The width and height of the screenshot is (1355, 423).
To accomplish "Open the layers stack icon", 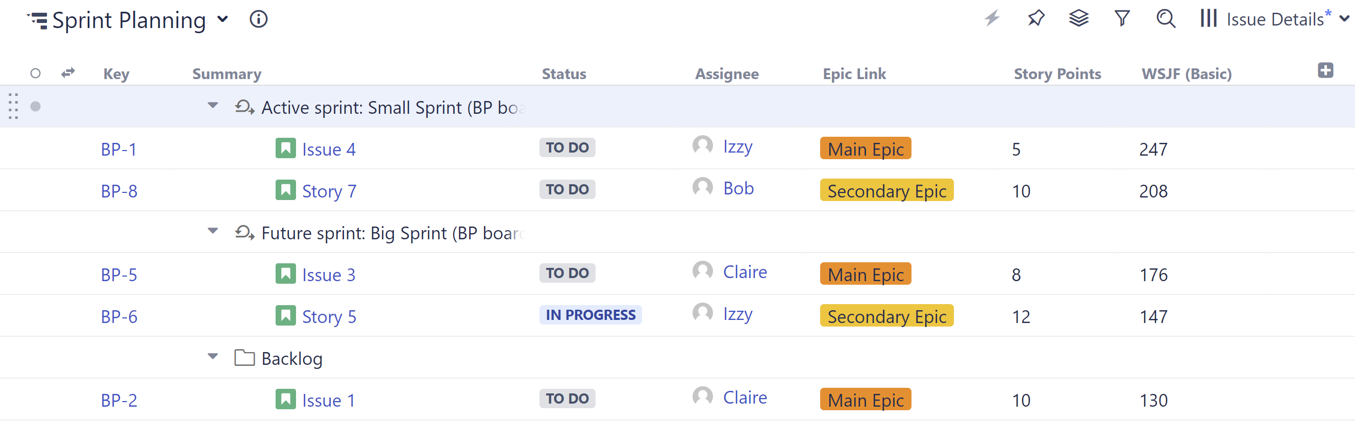I will pos(1079,19).
